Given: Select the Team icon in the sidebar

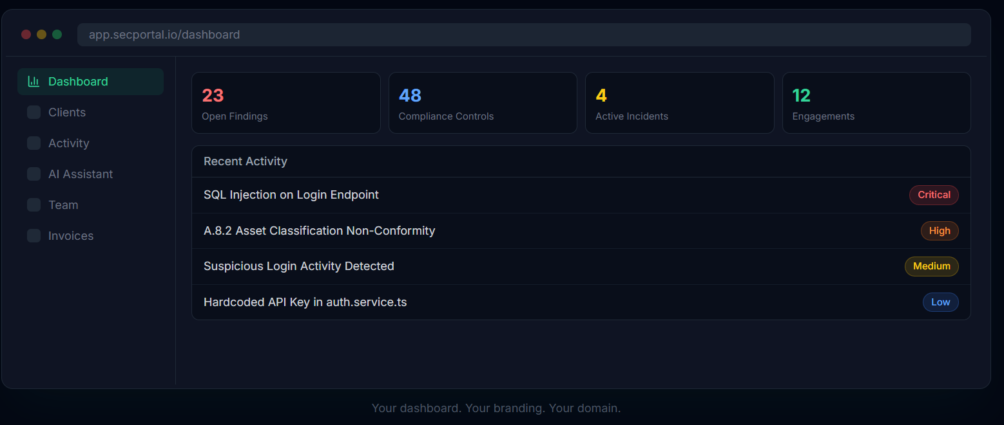Looking at the screenshot, I should click(x=34, y=204).
